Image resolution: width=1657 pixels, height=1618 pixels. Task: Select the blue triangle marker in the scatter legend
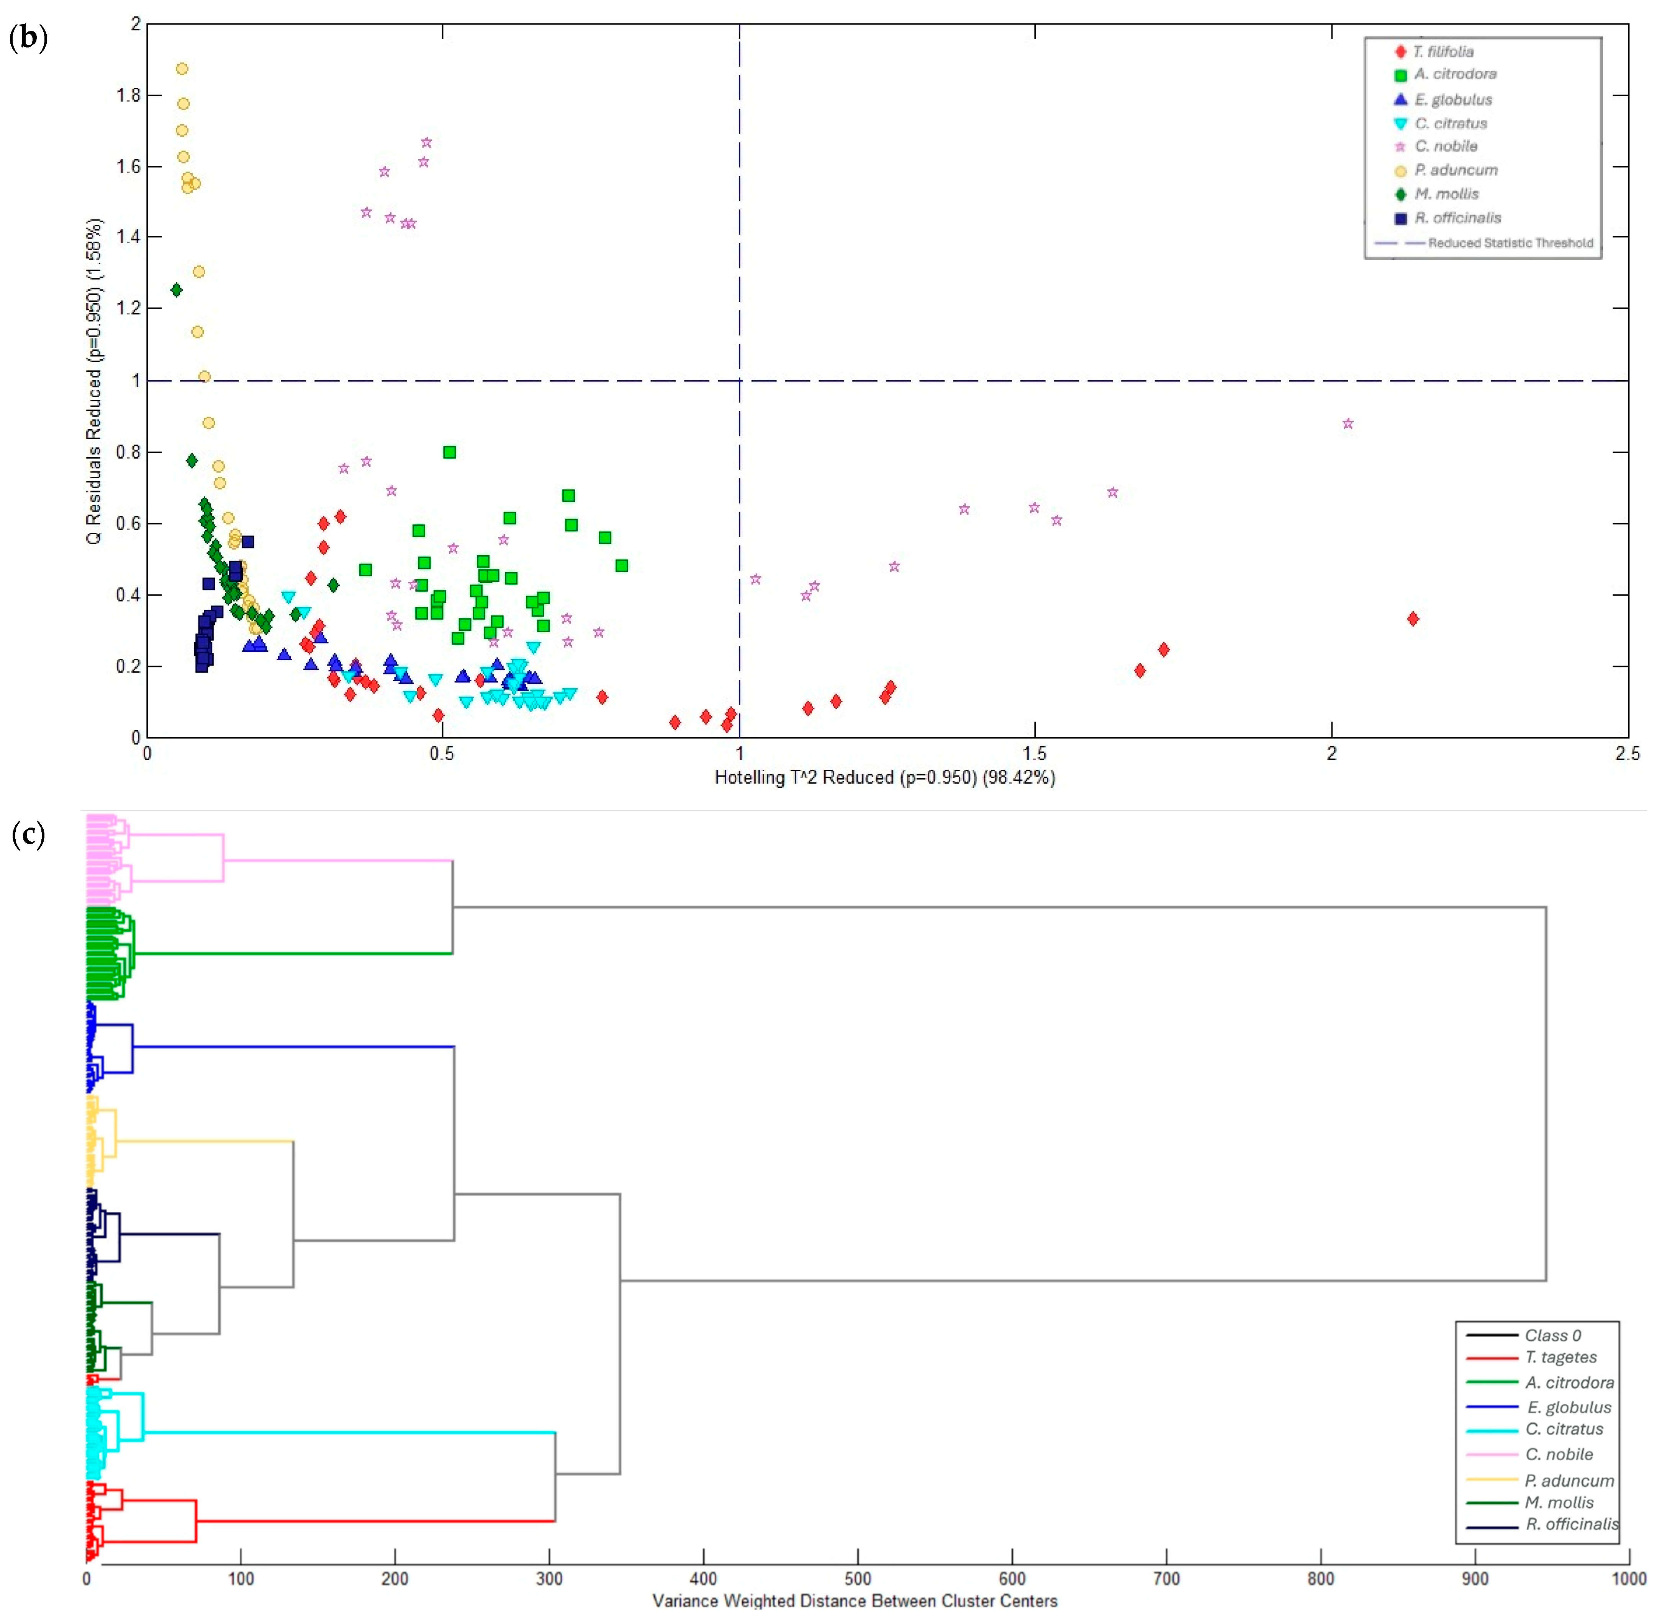coord(1400,100)
